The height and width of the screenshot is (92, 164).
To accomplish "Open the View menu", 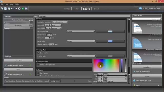I will [x=12, y=4].
